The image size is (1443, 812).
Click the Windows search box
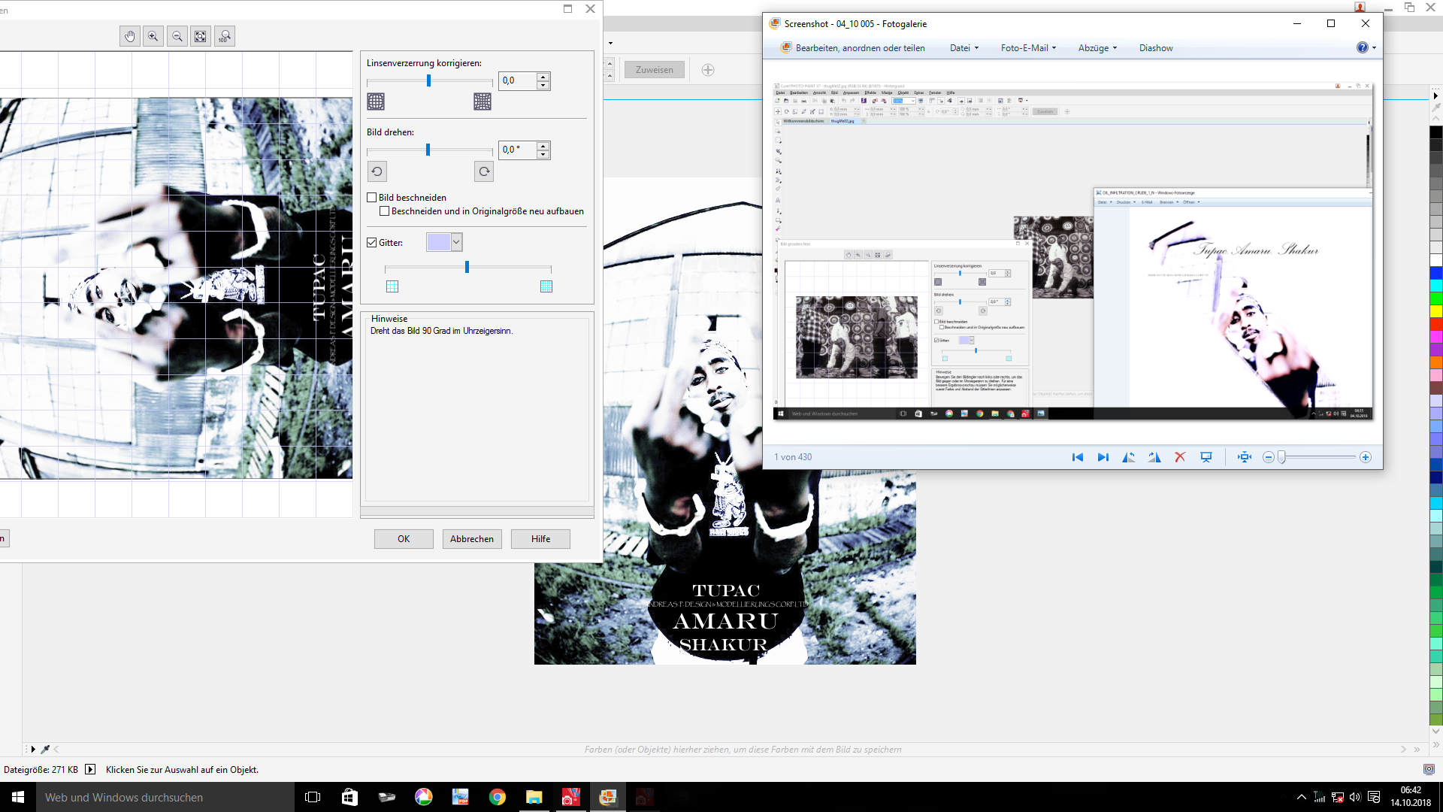(165, 797)
